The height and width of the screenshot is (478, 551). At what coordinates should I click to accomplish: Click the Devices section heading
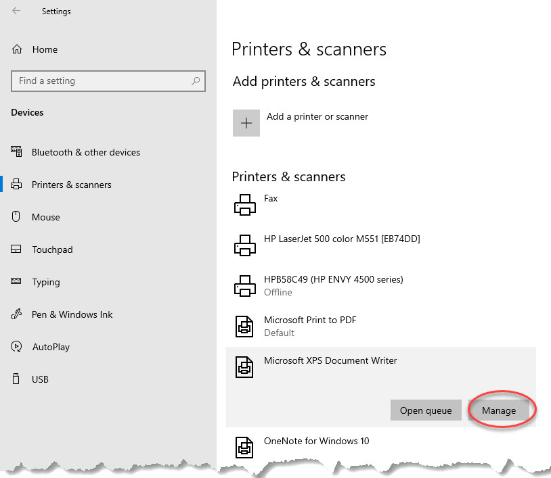click(27, 112)
